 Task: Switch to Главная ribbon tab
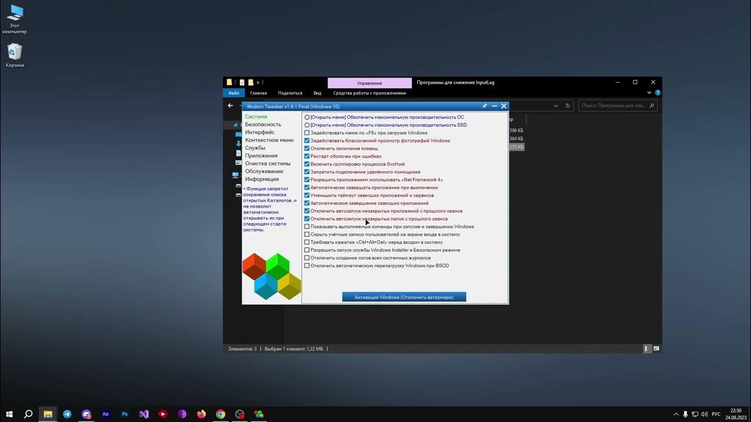click(258, 93)
